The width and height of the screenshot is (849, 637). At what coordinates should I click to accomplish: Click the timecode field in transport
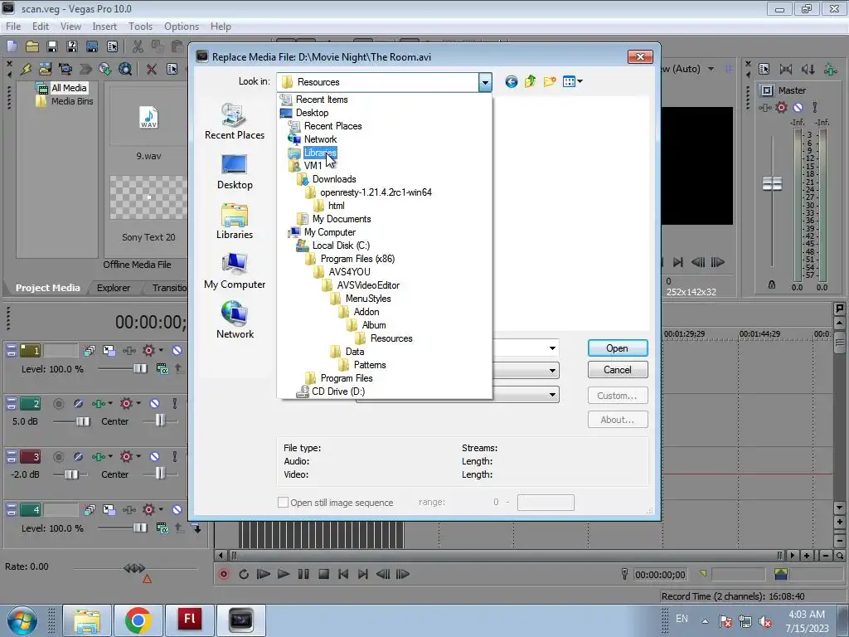point(660,575)
